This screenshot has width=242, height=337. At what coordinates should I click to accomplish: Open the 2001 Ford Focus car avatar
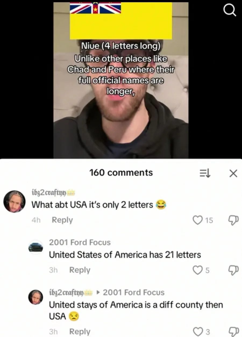36,247
